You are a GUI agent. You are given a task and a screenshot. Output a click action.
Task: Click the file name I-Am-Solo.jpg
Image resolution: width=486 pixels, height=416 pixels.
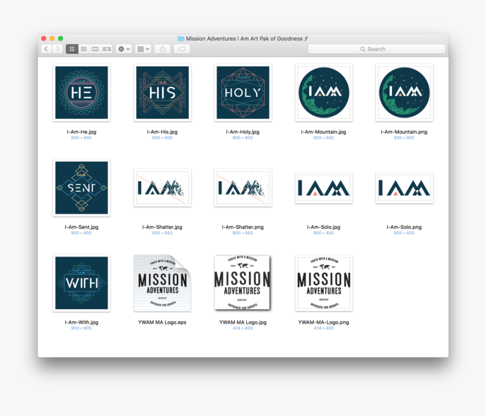(324, 227)
